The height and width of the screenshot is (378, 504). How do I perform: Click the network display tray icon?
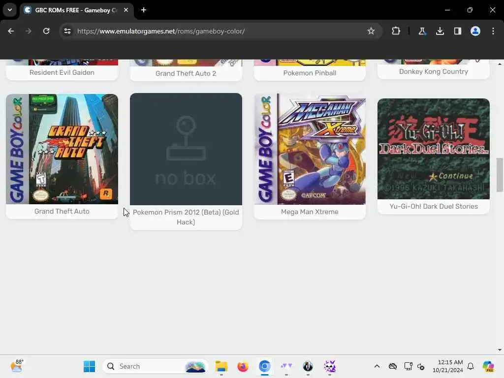408,366
